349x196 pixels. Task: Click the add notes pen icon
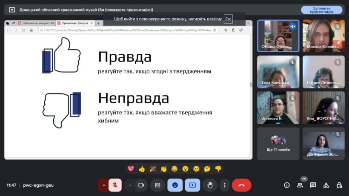[233, 30]
